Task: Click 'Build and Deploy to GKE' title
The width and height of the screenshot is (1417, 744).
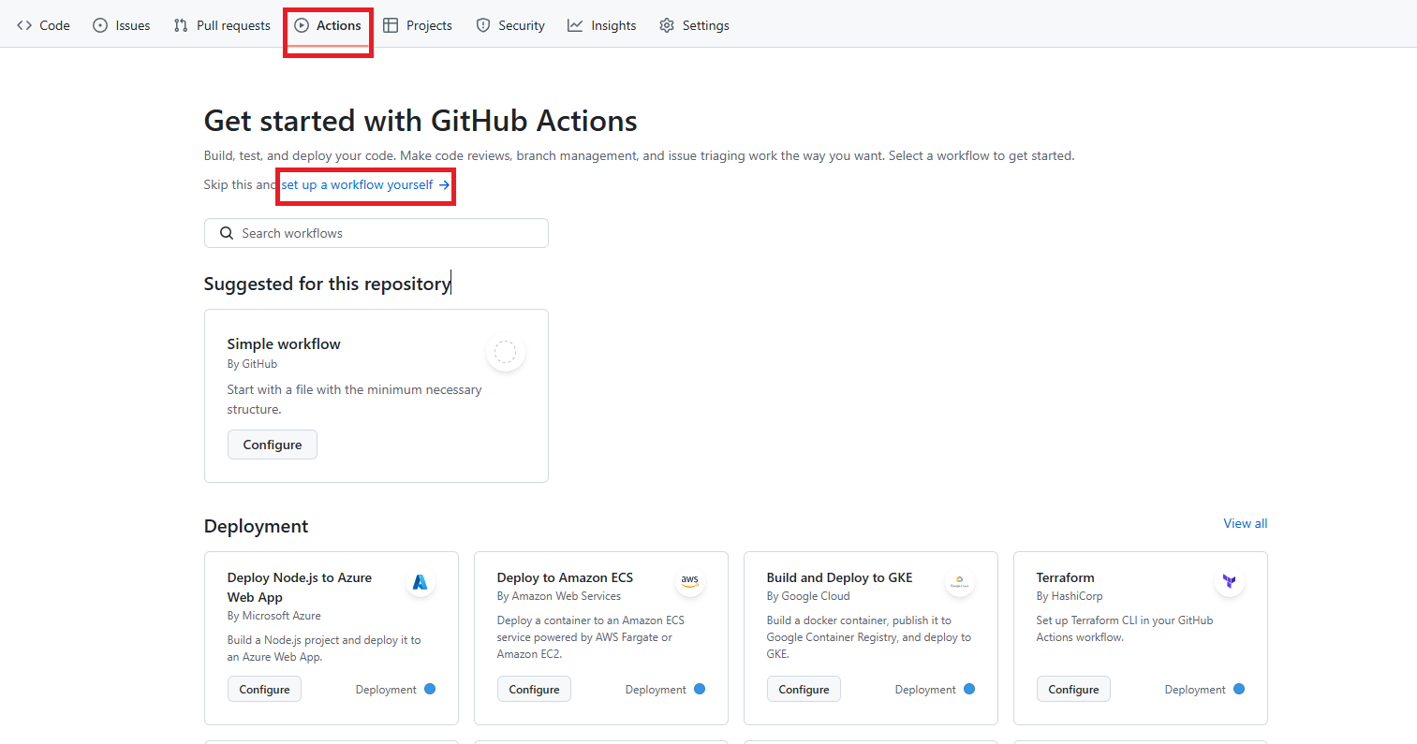Action: (x=839, y=577)
